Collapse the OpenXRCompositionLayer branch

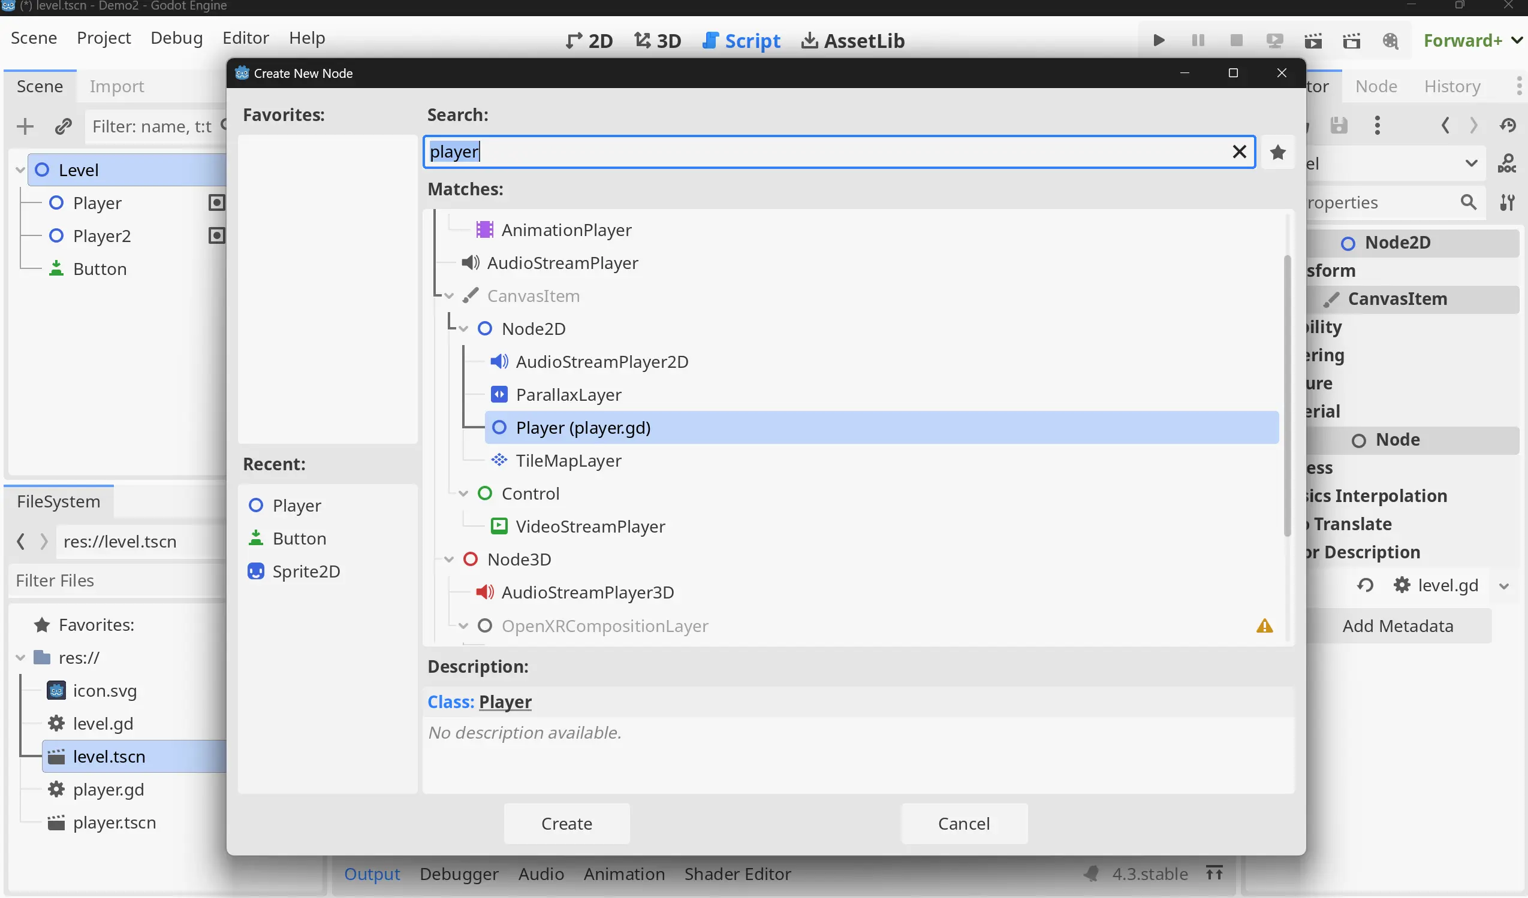point(463,626)
